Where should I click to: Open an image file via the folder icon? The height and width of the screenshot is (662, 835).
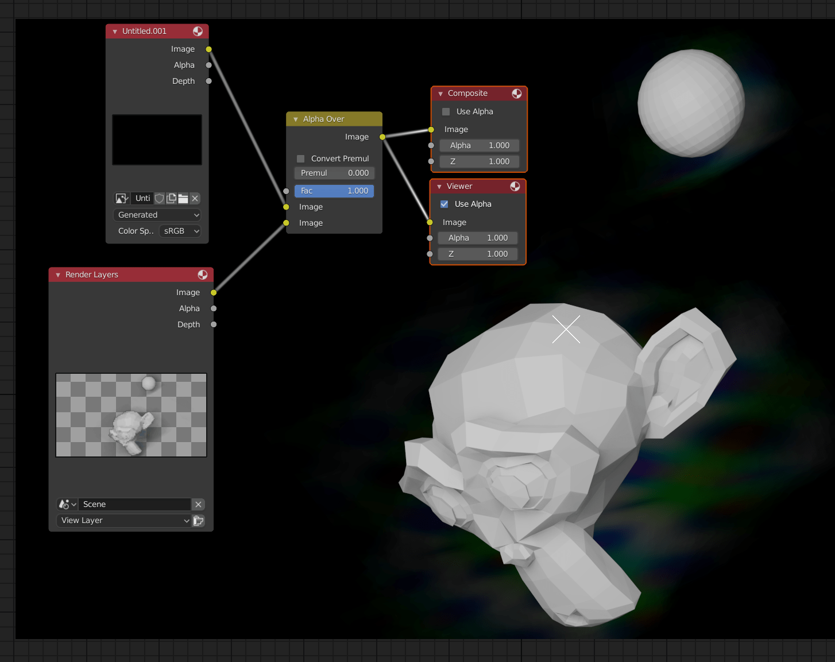[183, 198]
